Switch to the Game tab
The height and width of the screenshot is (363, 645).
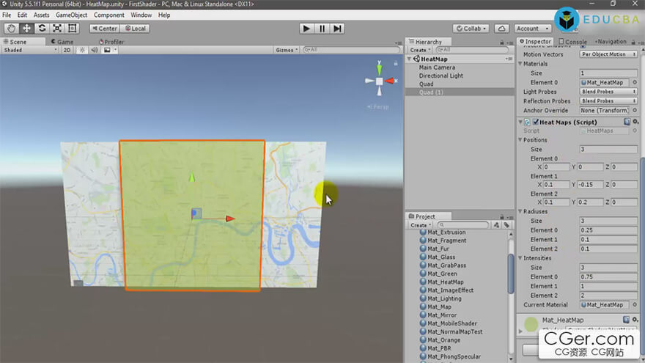coord(62,42)
